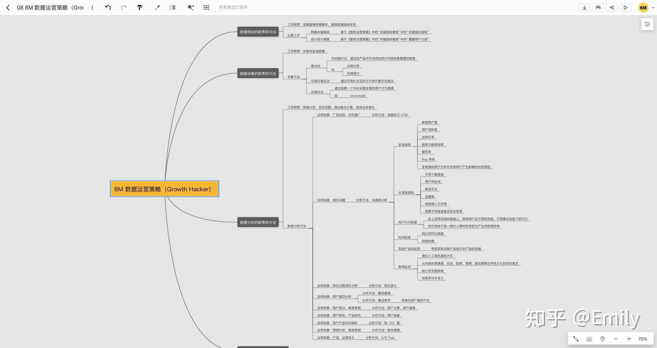
Task: Select the 同比和环比数据 node
Action: coord(433,234)
